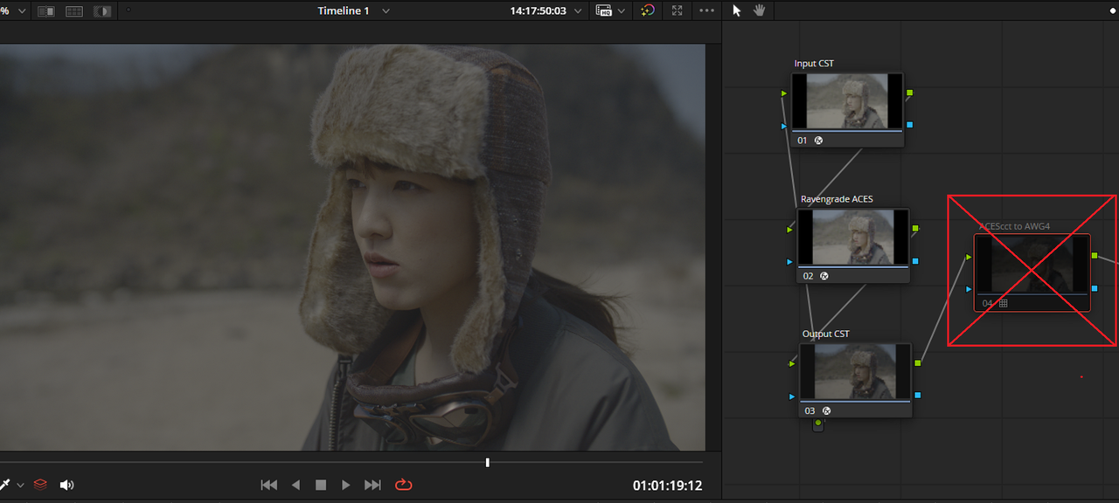This screenshot has width=1119, height=503.
Task: Open the viewer three-dots options menu
Action: [x=707, y=10]
